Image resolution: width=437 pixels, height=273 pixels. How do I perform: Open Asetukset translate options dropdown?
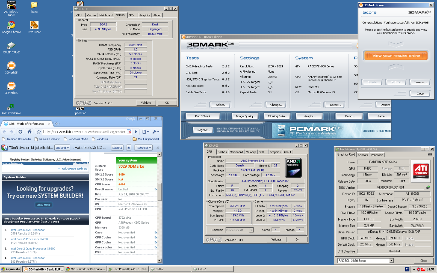point(143,148)
